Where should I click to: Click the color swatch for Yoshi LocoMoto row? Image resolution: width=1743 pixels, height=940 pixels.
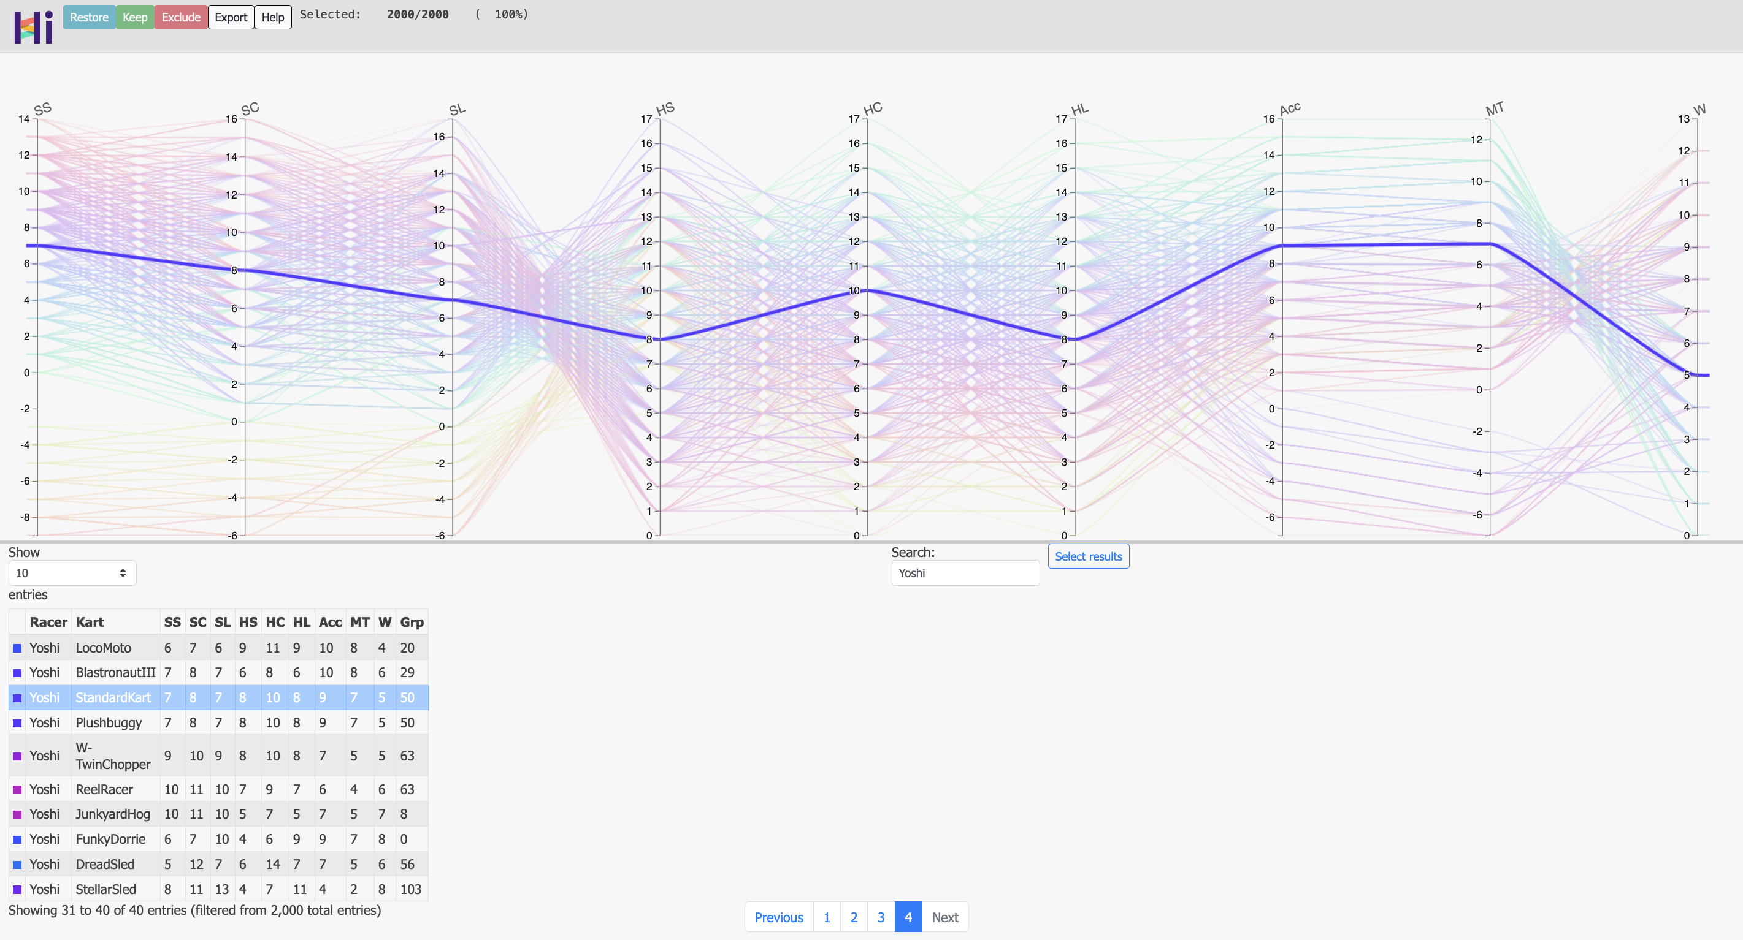tap(18, 648)
